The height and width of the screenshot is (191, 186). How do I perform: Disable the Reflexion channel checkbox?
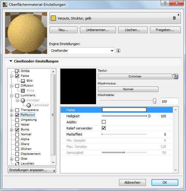(17, 115)
